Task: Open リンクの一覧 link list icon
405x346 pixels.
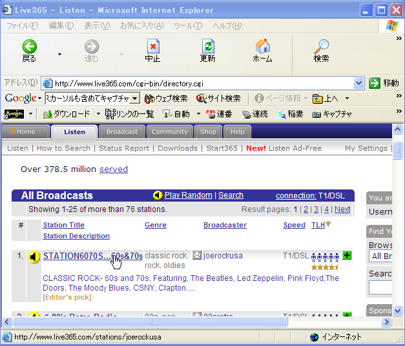Action: [x=110, y=114]
